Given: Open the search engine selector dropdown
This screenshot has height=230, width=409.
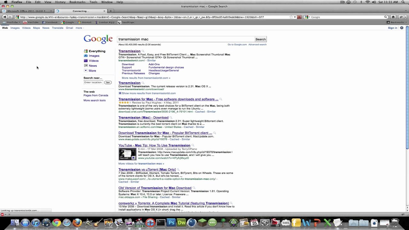Looking at the screenshot, I should click(x=307, y=17).
